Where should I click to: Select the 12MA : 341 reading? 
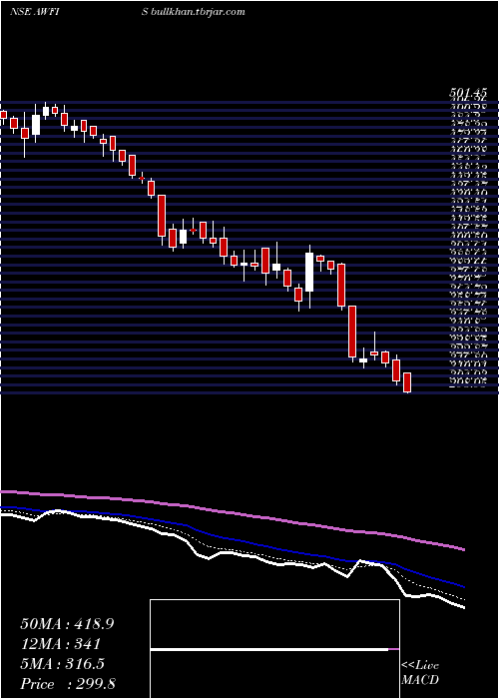(x=60, y=644)
